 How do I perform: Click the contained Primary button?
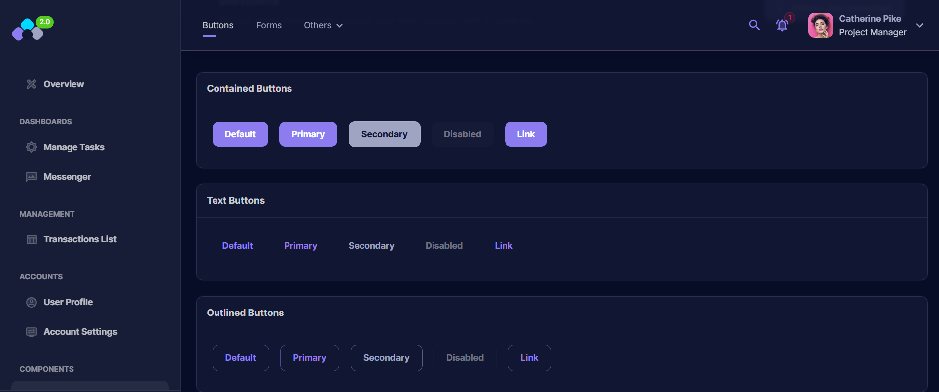308,134
